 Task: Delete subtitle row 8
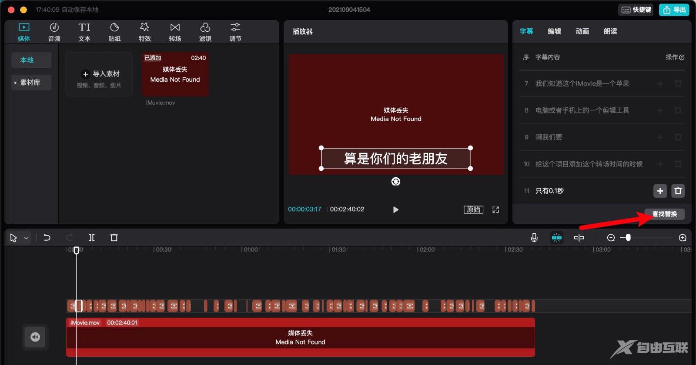pos(678,110)
